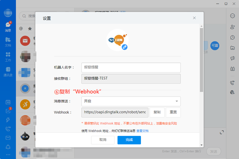Open the red mail conversation avatar
The height and width of the screenshot is (159, 239).
(x=25, y=41)
